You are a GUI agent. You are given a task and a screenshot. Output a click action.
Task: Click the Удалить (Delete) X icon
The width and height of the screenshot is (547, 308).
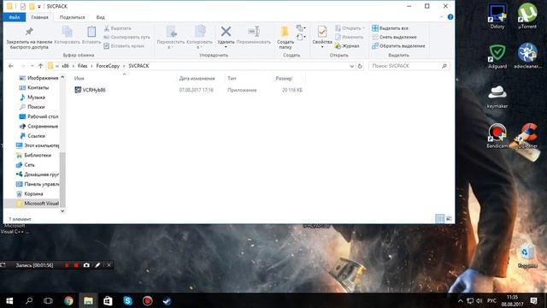[226, 32]
